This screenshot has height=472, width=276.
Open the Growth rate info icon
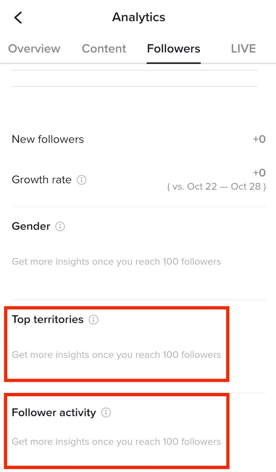coord(82,180)
